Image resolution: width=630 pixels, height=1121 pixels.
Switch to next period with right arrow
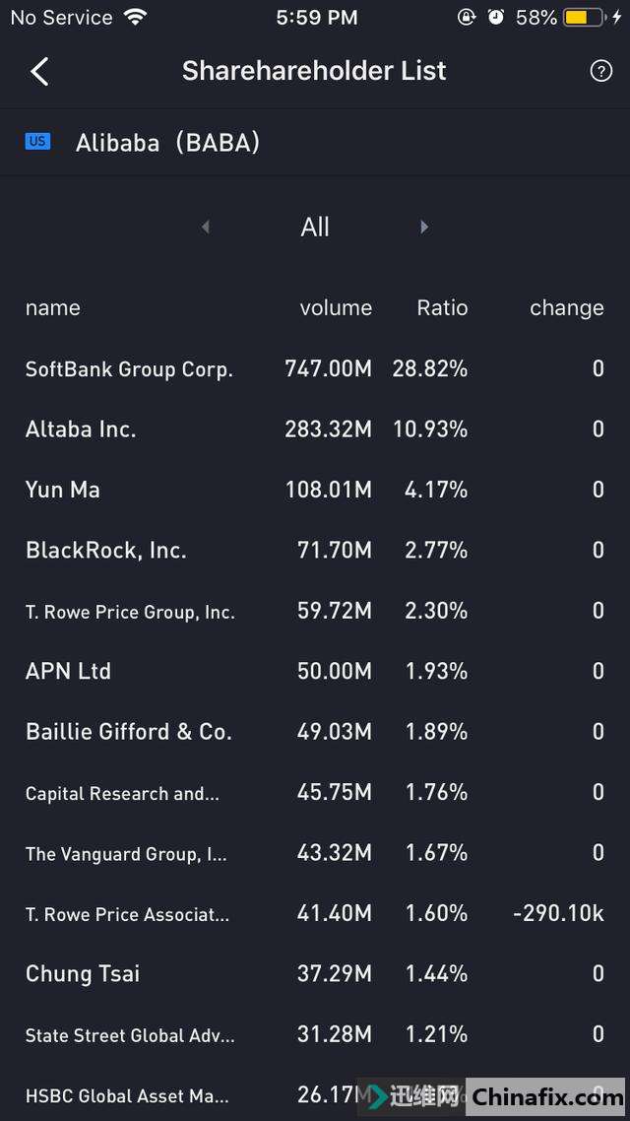(424, 227)
